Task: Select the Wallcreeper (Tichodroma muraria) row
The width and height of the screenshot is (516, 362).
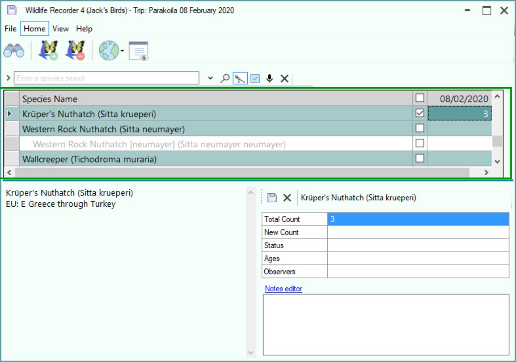Action: tap(216, 159)
